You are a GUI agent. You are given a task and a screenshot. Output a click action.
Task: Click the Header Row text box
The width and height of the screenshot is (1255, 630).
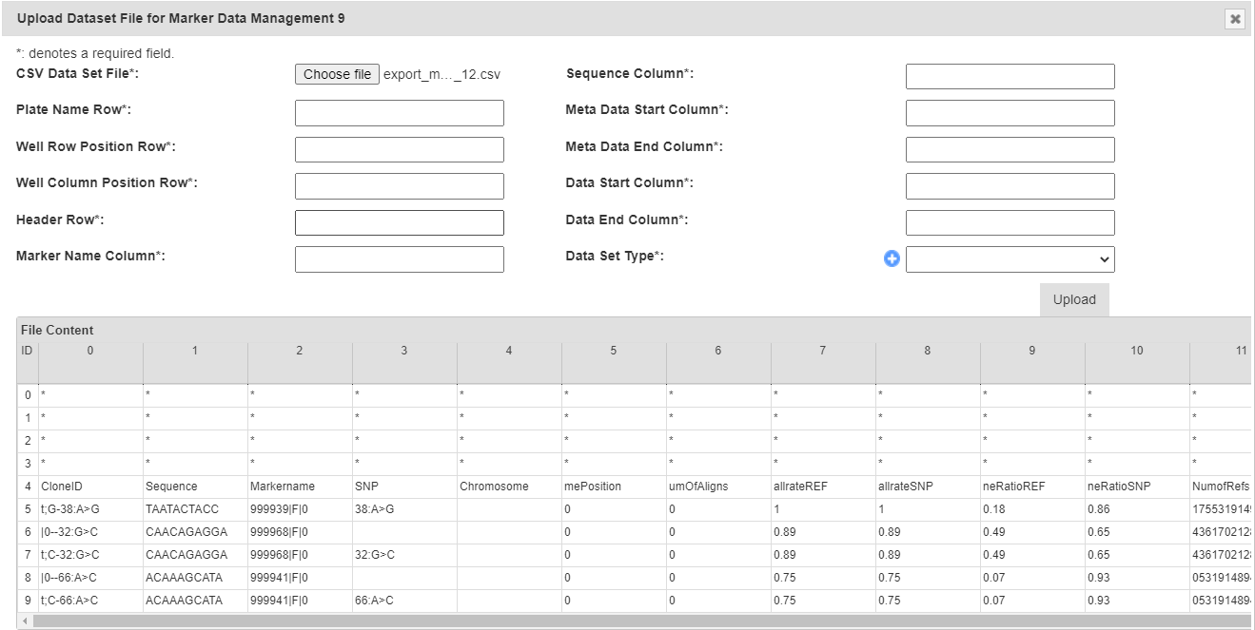click(x=399, y=222)
